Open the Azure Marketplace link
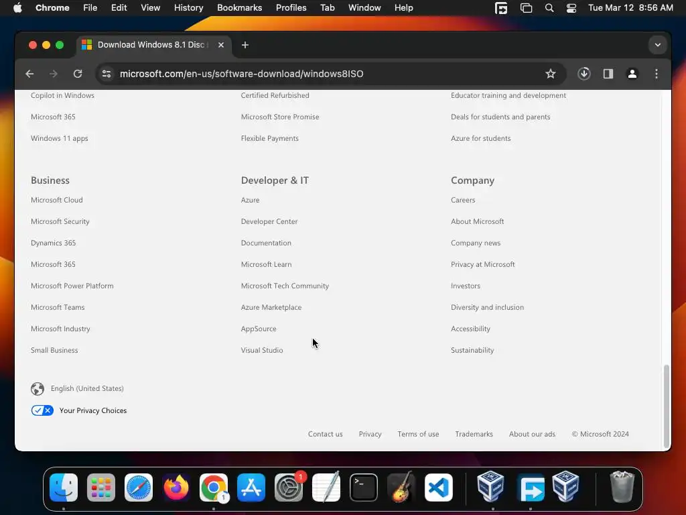Viewport: 686px width, 515px height. pyautogui.click(x=271, y=307)
